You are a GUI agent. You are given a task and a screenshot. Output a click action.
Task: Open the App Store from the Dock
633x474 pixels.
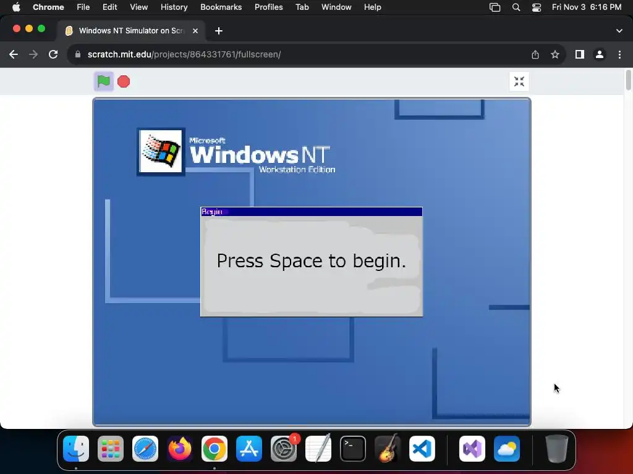pyautogui.click(x=249, y=449)
